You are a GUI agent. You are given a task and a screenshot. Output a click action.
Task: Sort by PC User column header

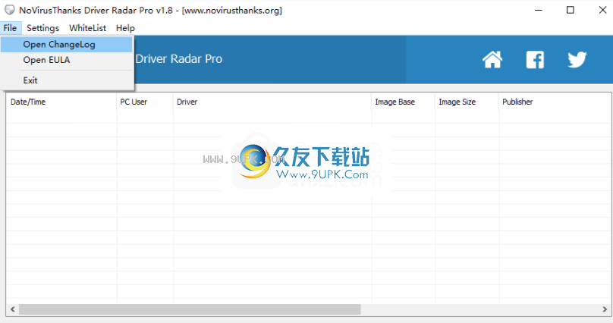(145, 102)
